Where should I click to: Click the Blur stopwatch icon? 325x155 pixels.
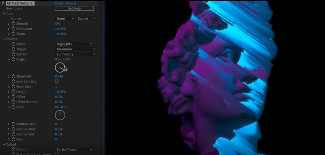(x=13, y=139)
